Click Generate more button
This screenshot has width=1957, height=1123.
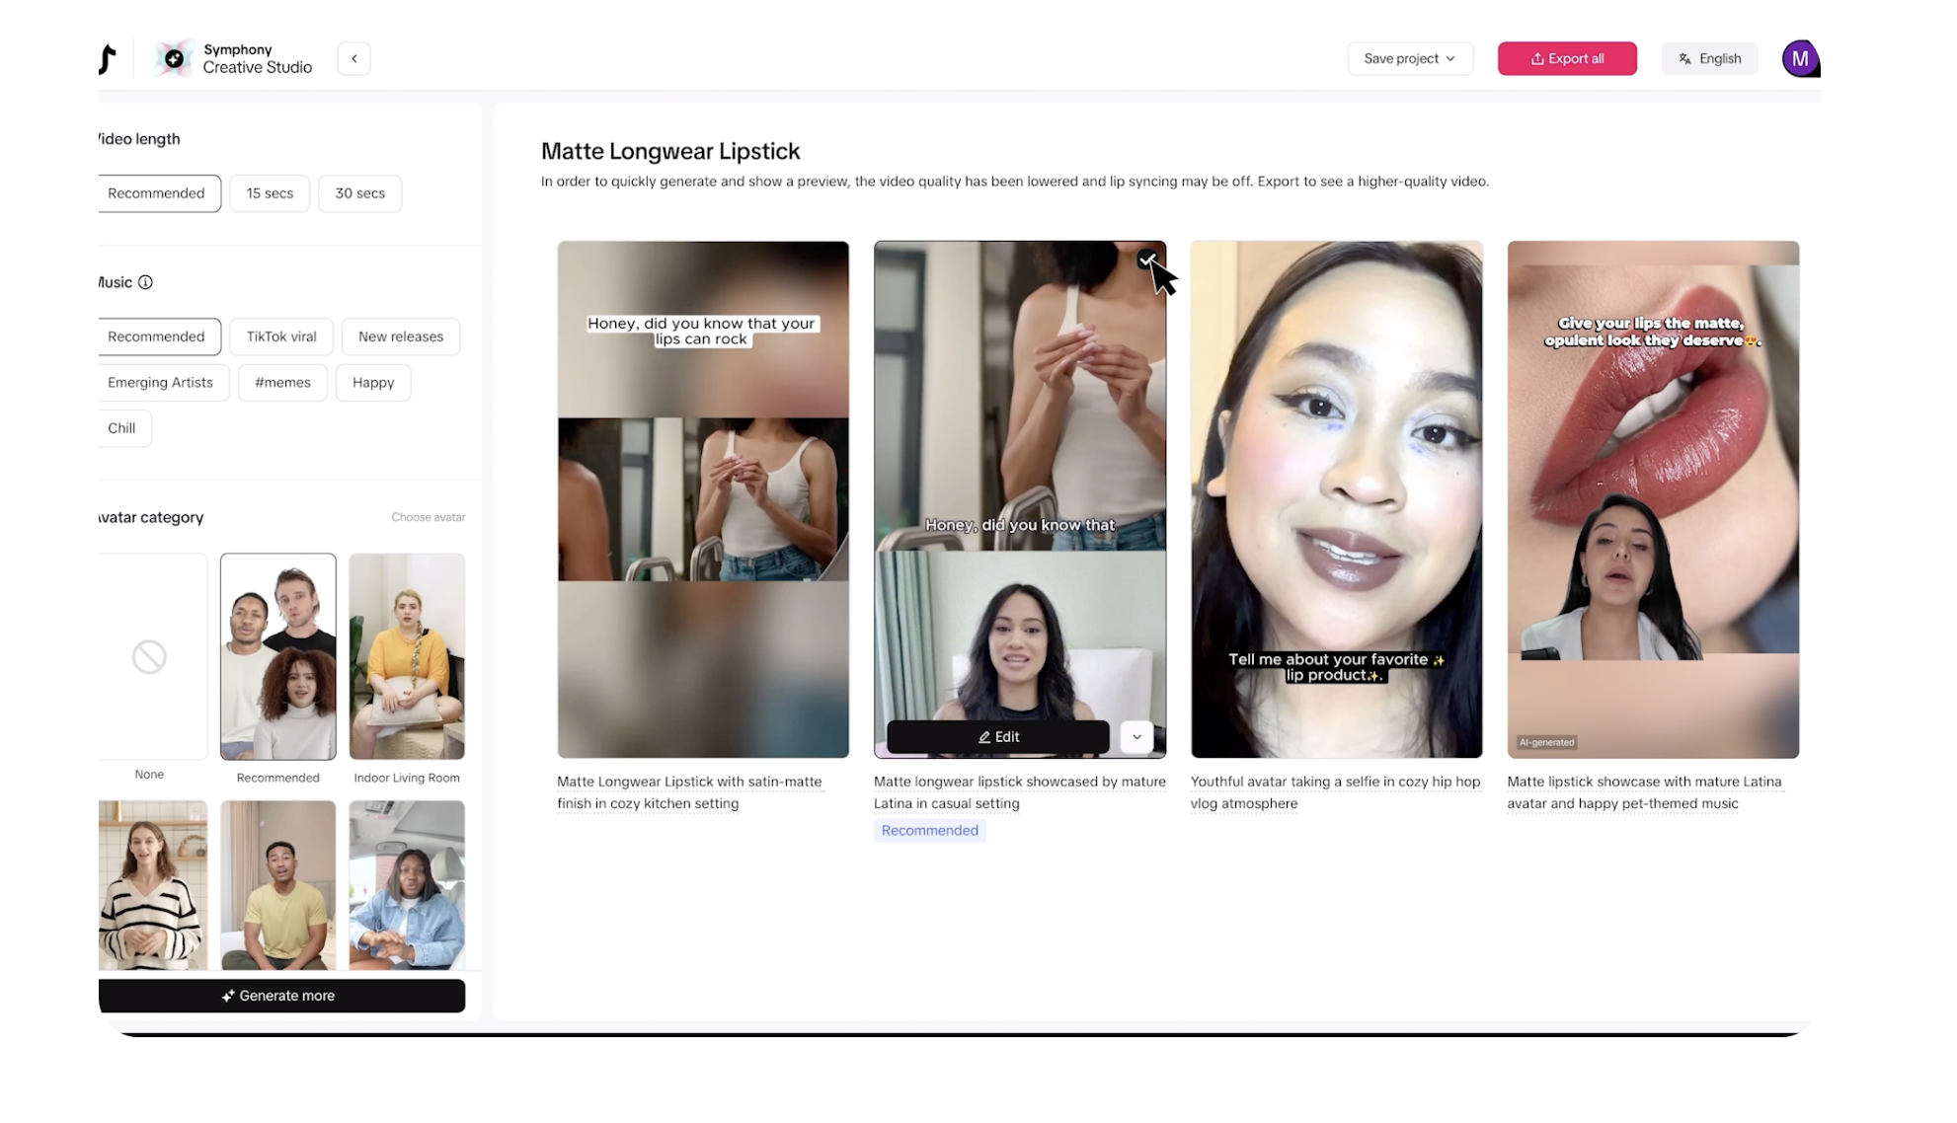[281, 996]
